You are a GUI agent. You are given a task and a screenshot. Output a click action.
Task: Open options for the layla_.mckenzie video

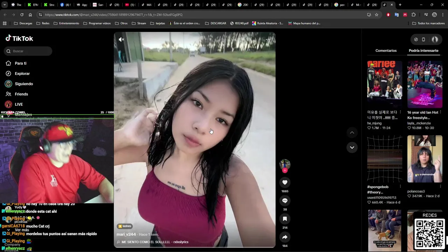pyautogui.click(x=440, y=112)
